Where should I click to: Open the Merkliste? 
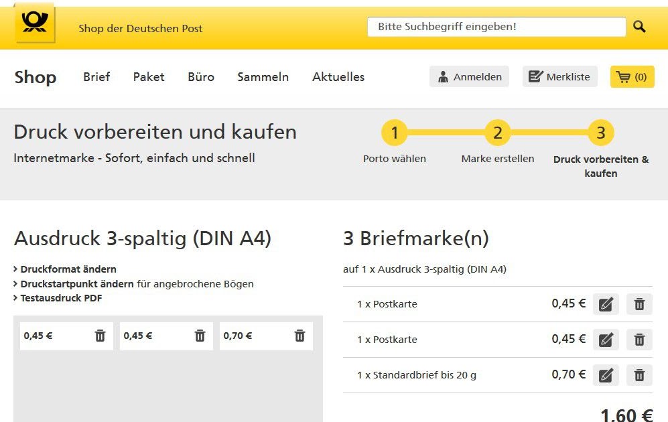pyautogui.click(x=559, y=76)
